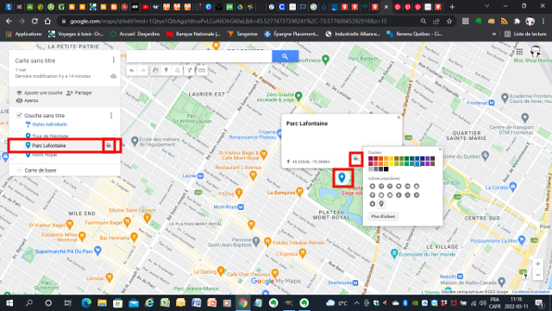Open the layer options three-dot menu

111,115
